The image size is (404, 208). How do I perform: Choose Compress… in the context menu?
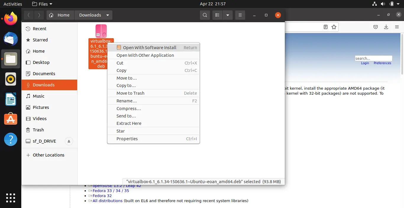153,109
